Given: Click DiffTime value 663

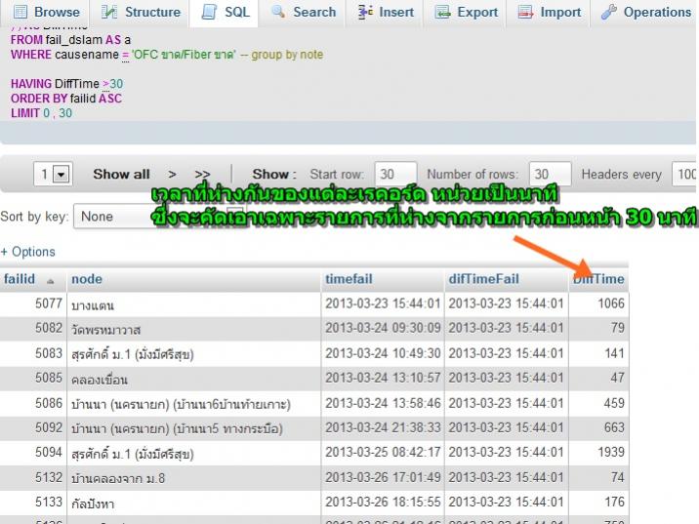Looking at the screenshot, I should tap(614, 427).
